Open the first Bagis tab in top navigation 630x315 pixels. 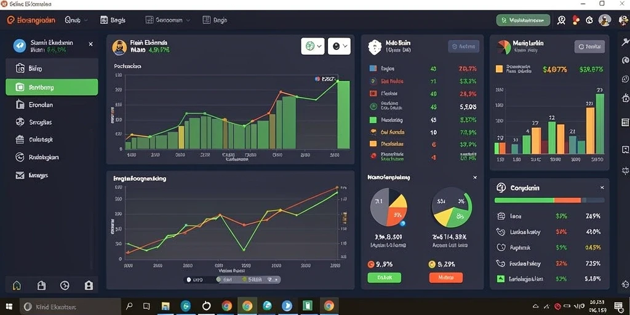(113, 20)
